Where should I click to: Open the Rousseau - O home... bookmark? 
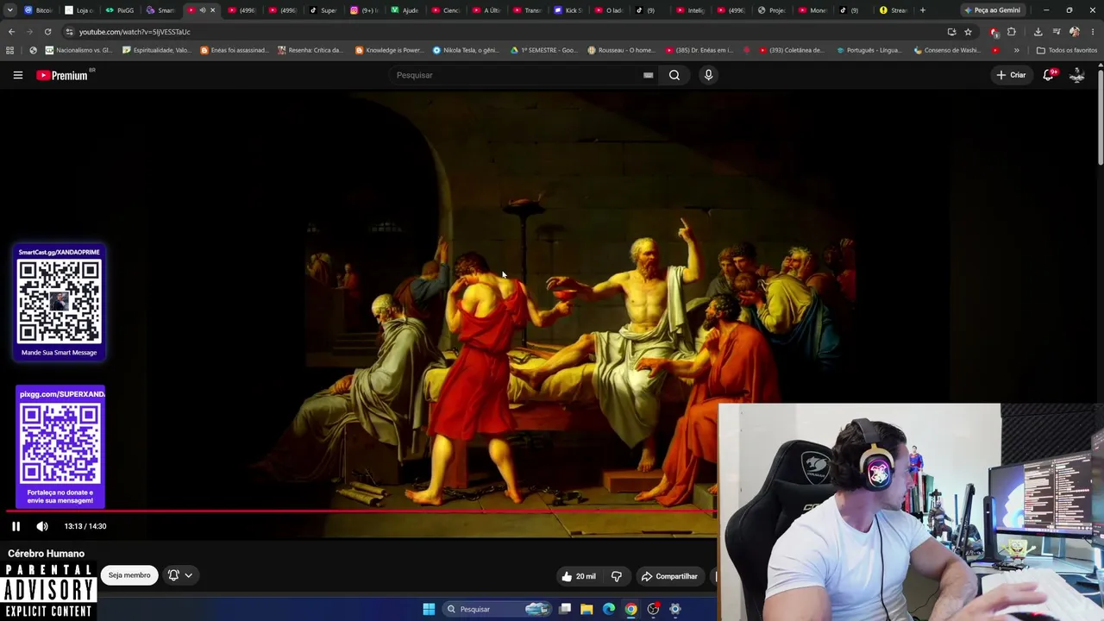point(621,50)
